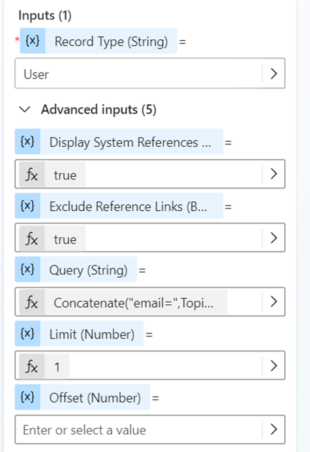The width and height of the screenshot is (310, 452).
Task: Click the variable icon beside Query (String)
Action: point(28,270)
